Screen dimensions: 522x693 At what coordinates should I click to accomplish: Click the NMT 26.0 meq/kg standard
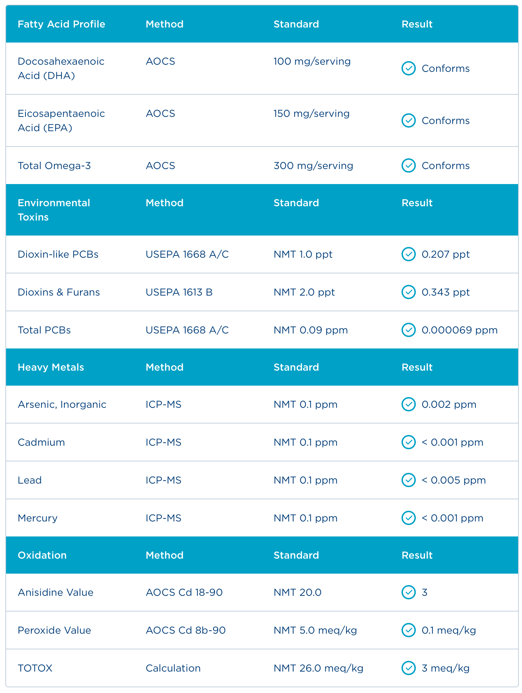(x=318, y=668)
